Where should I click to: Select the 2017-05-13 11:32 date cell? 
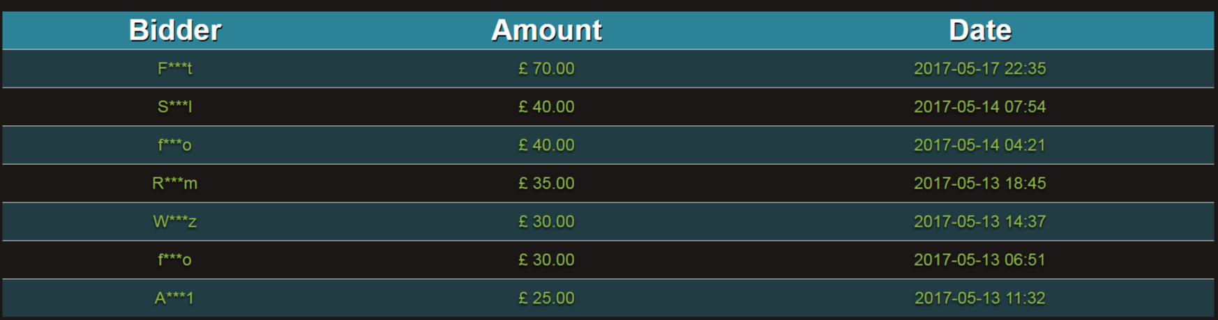point(979,298)
